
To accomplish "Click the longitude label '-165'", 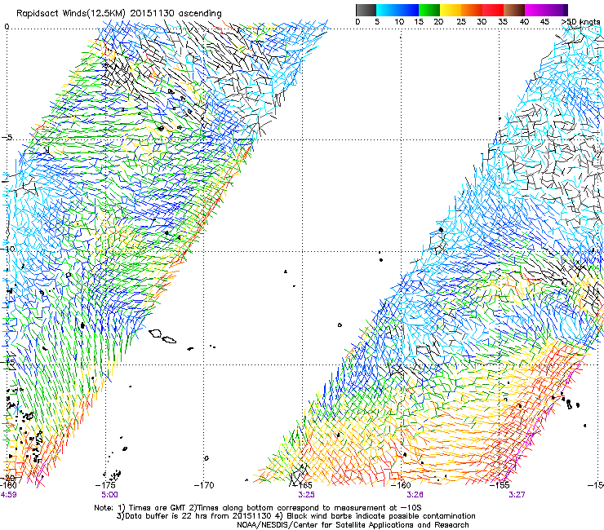I will coord(303,485).
